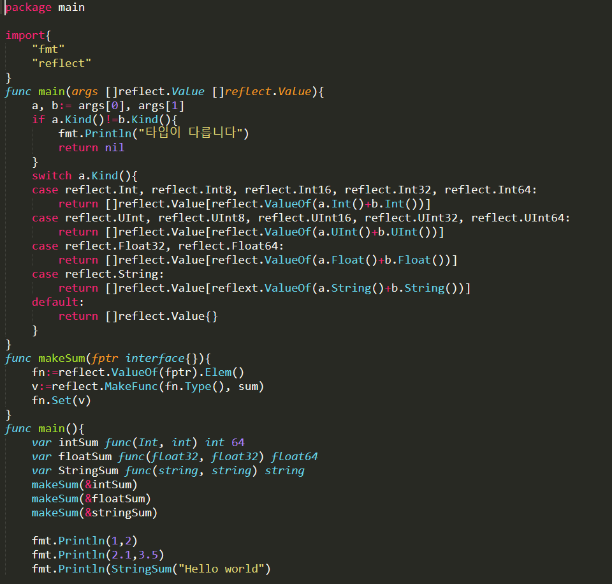Click the 'MakeFunc' call
This screenshot has height=584, width=612.
131,387
